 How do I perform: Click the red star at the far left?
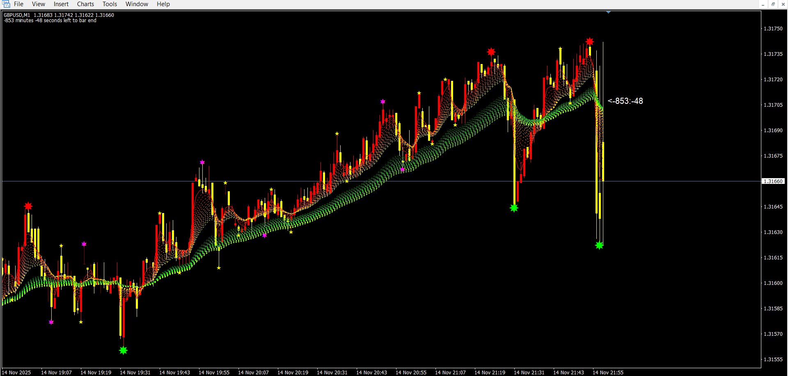[28, 206]
